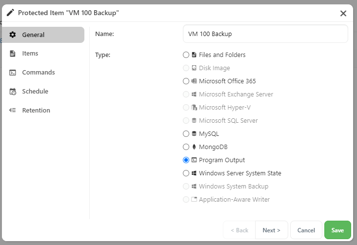Click the 'MySQL' label text
Screen dimensions: 357x245
pos(209,134)
